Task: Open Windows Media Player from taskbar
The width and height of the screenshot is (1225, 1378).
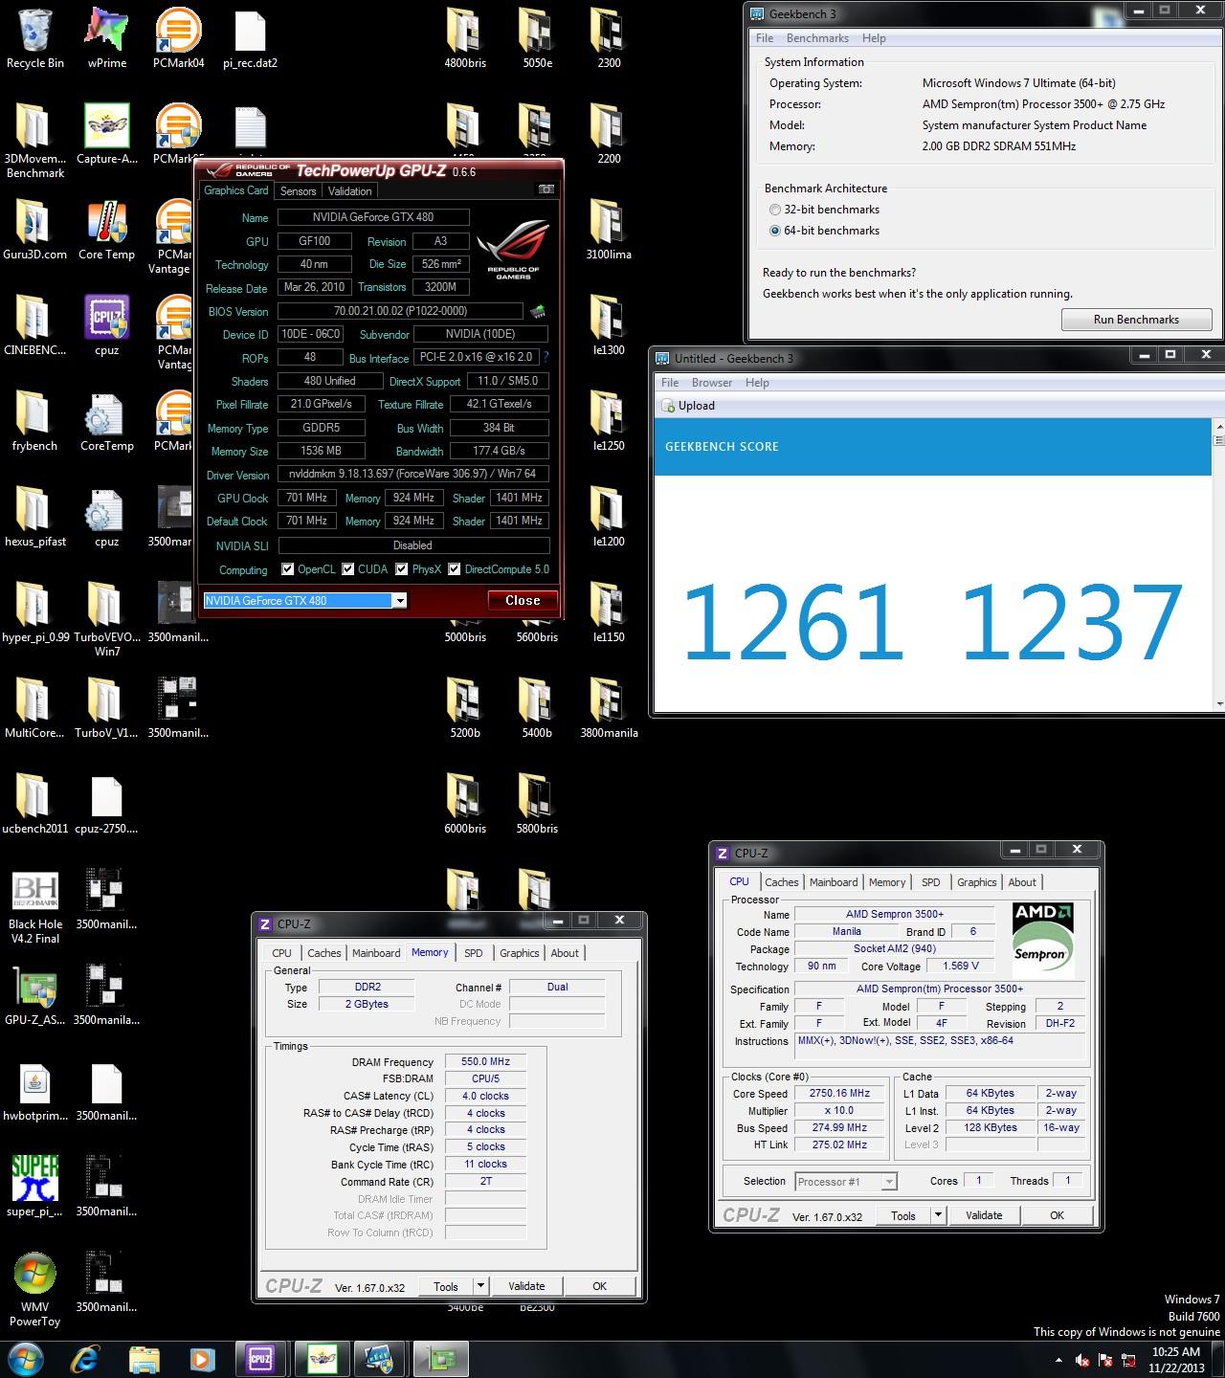Action: (202, 1358)
